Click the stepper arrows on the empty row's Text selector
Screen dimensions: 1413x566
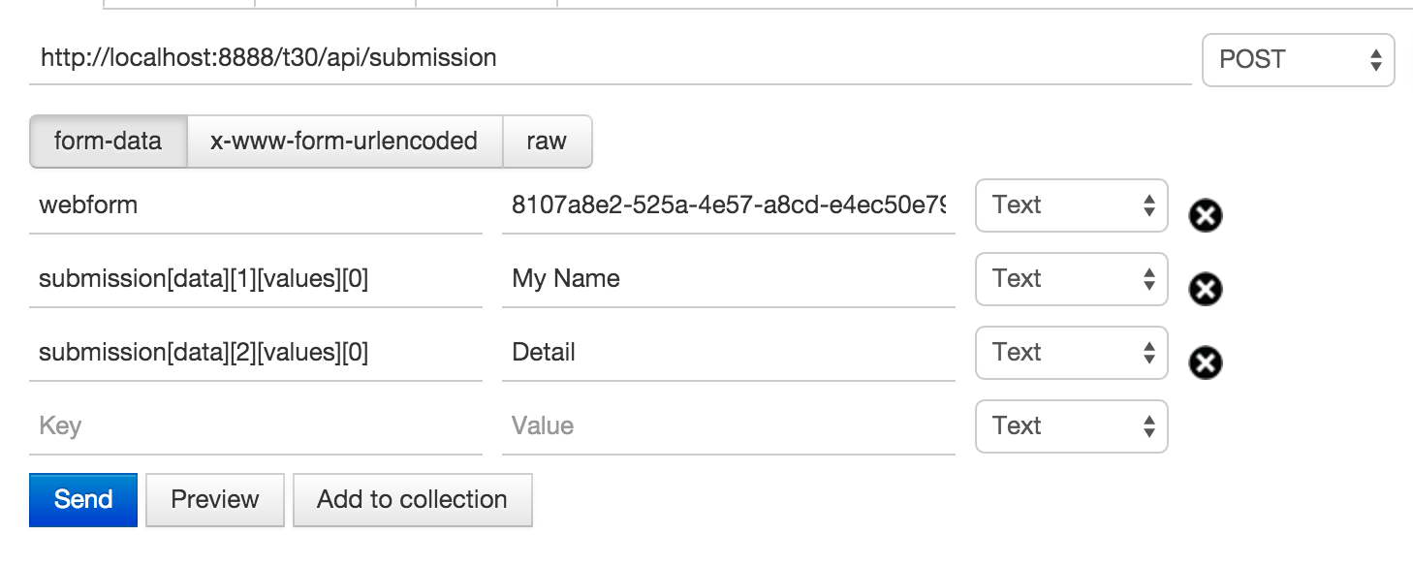coord(1147,425)
